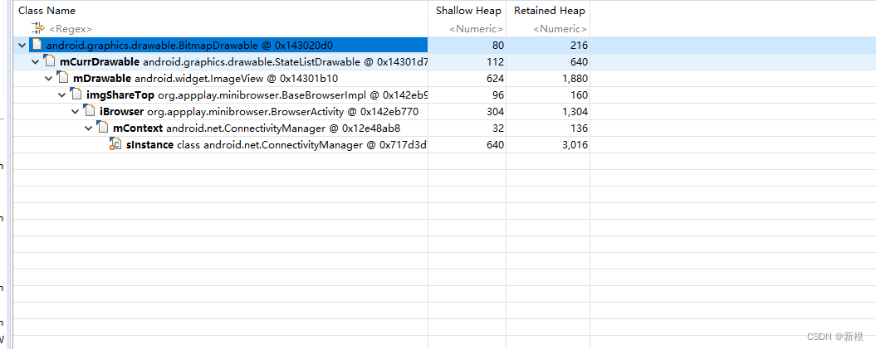Click shallow heap value 640 for sInstance
Viewport: 876px width, 349px height.
click(x=496, y=146)
